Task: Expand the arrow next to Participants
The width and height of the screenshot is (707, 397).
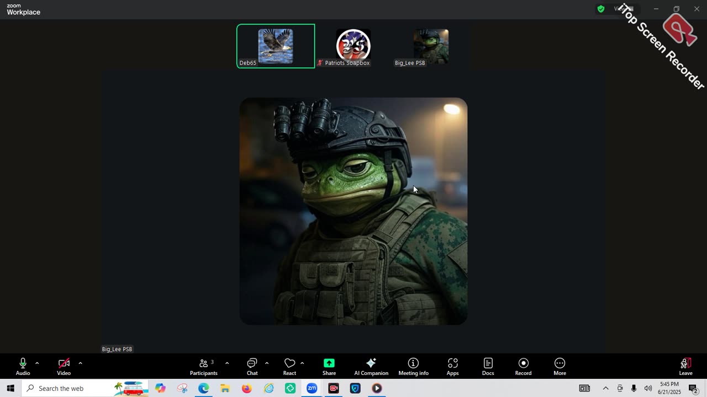Action: (227, 363)
